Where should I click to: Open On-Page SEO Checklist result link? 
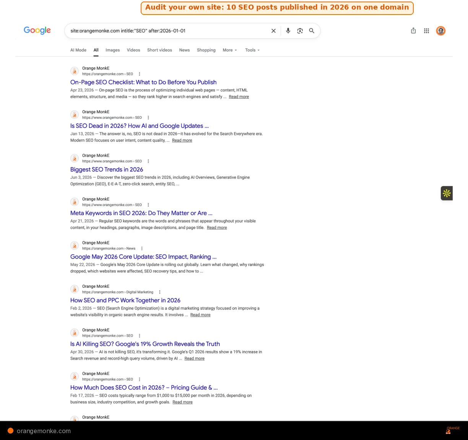143,82
